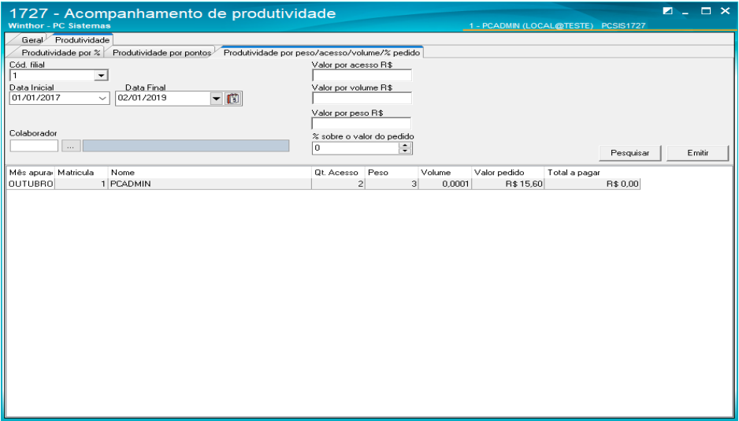Select Produtividade por peso/acesso/volume/% pedido tab
The height and width of the screenshot is (421, 739).
coord(321,53)
